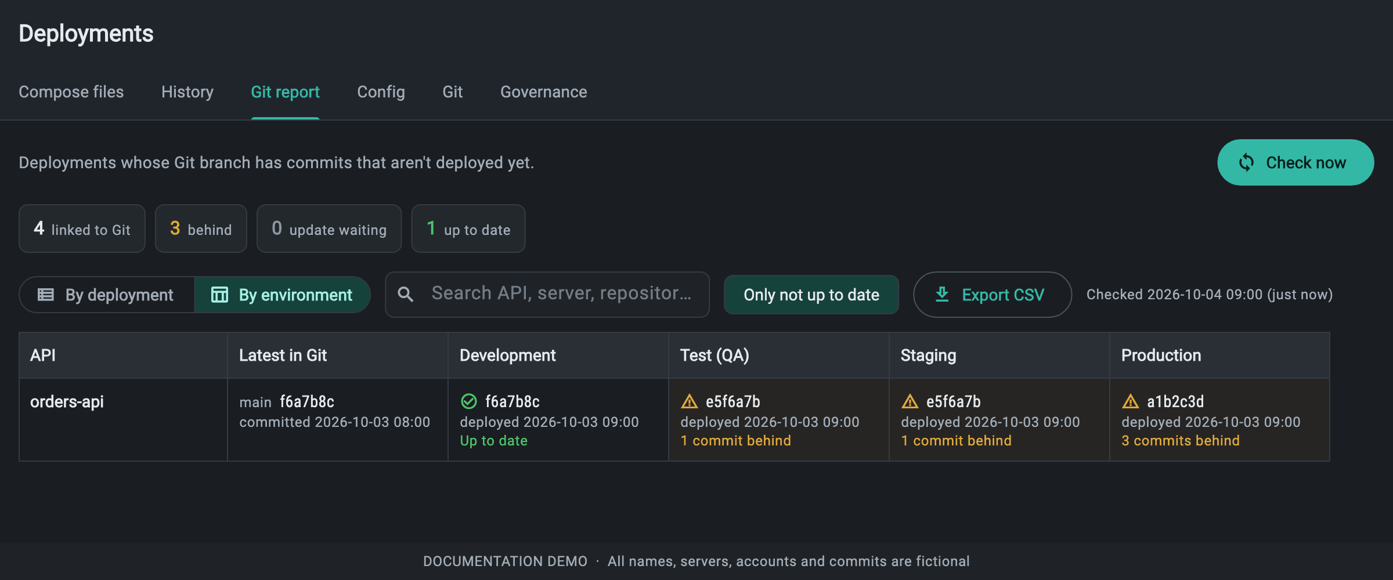1393x580 pixels.
Task: Open the Compose files tab
Action: (71, 92)
